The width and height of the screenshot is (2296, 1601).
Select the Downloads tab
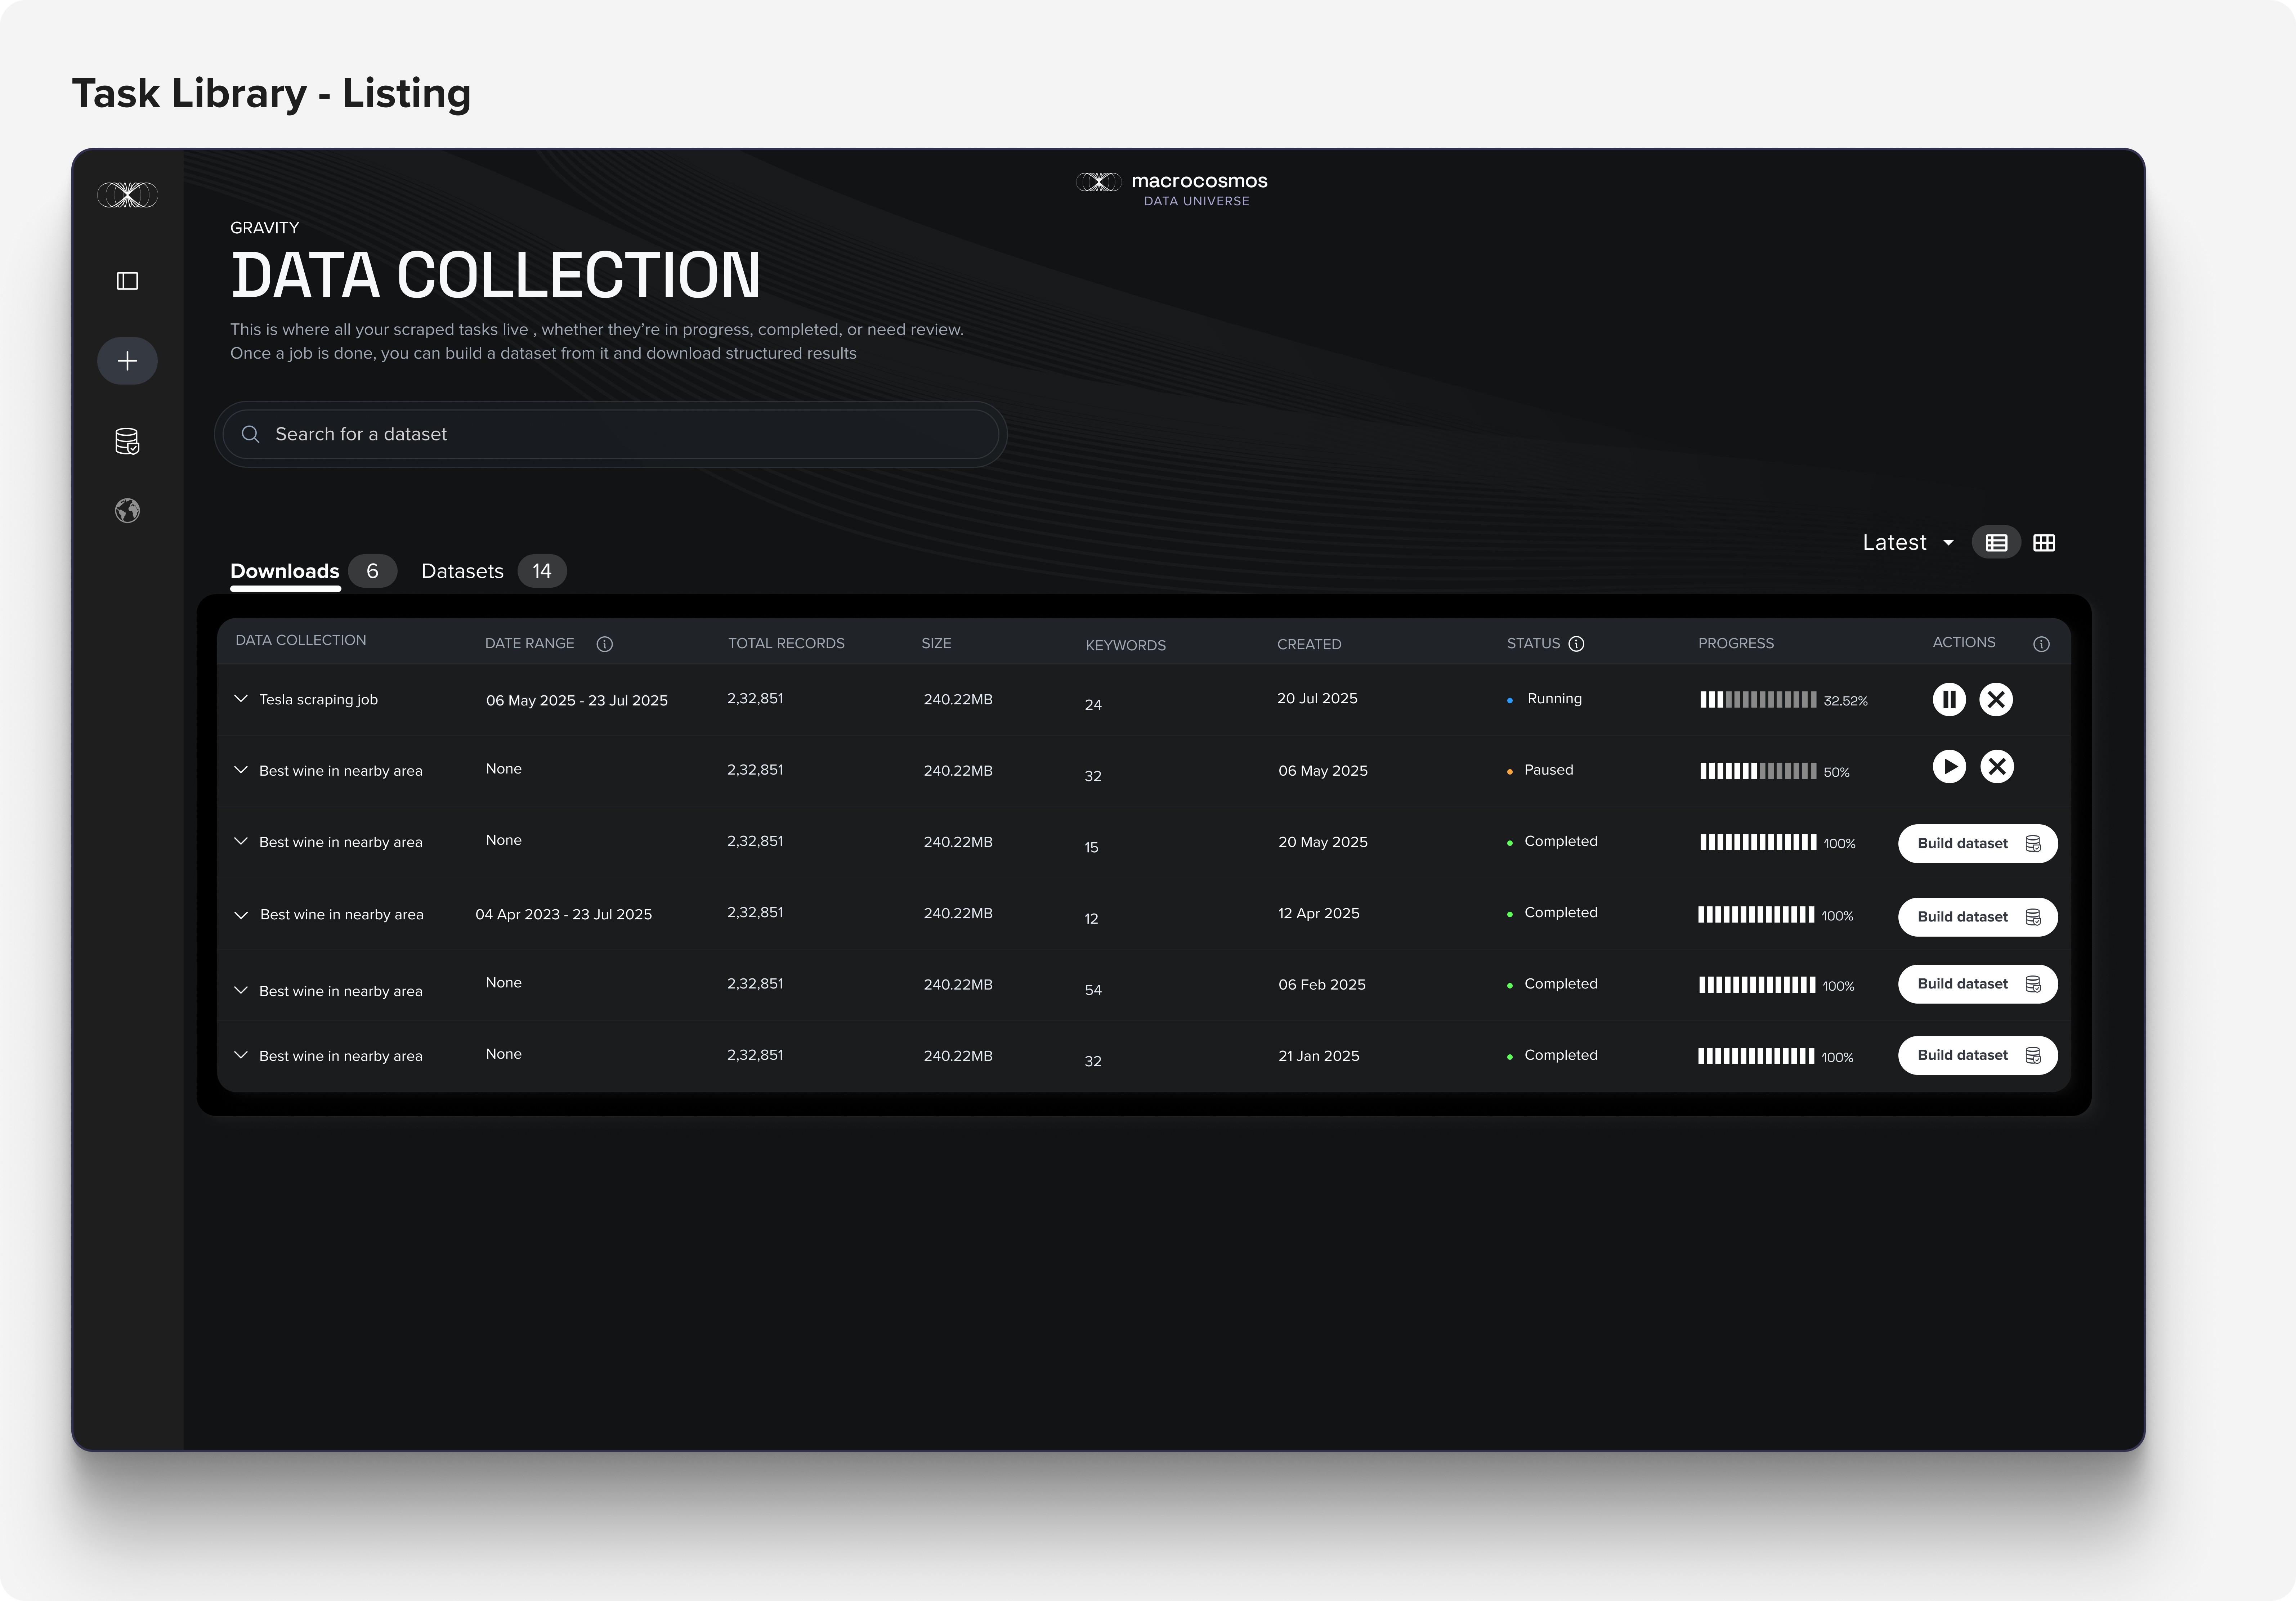click(285, 571)
